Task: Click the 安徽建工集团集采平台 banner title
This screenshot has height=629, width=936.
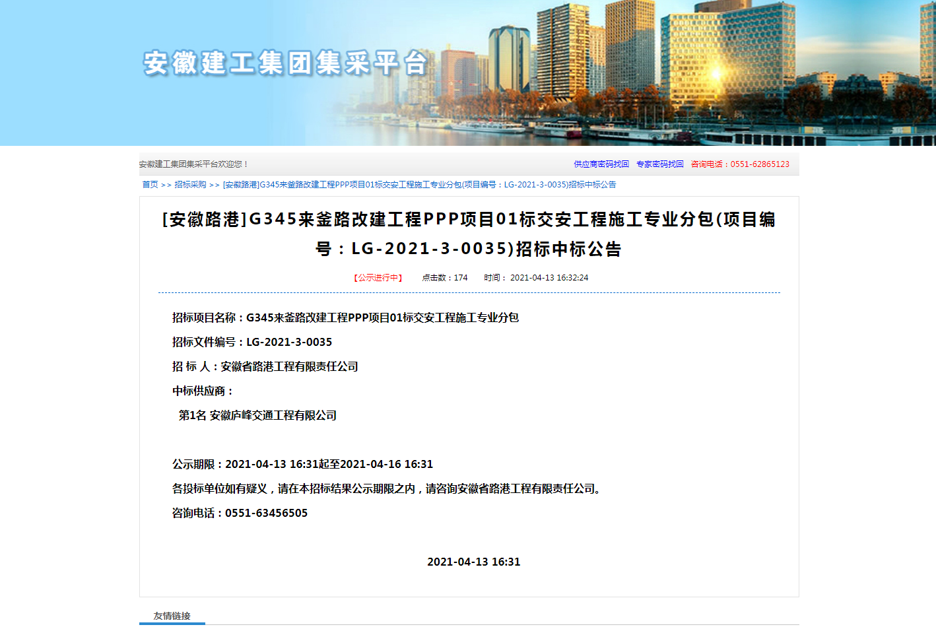Action: tap(285, 63)
